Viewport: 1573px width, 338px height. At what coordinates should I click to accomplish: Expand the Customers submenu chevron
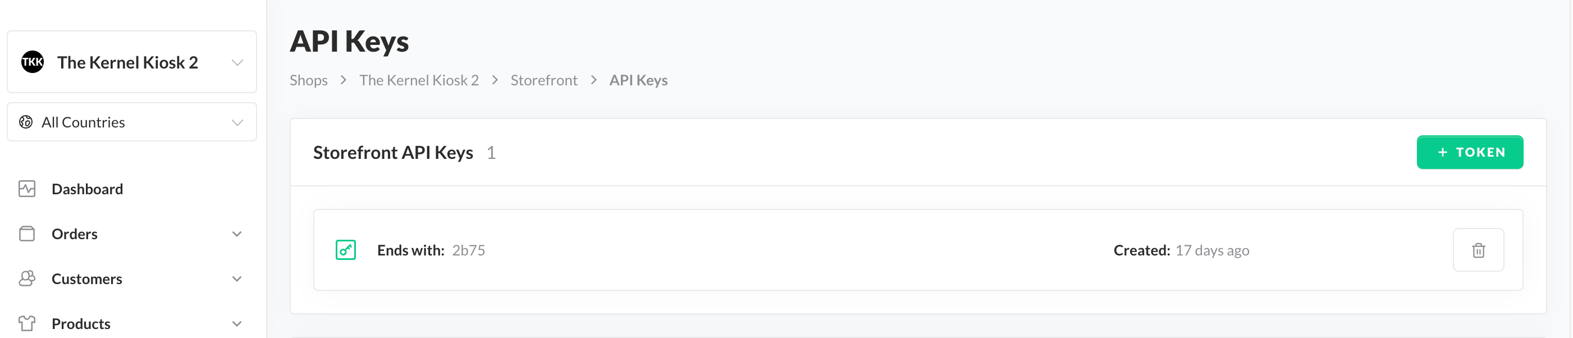(237, 278)
